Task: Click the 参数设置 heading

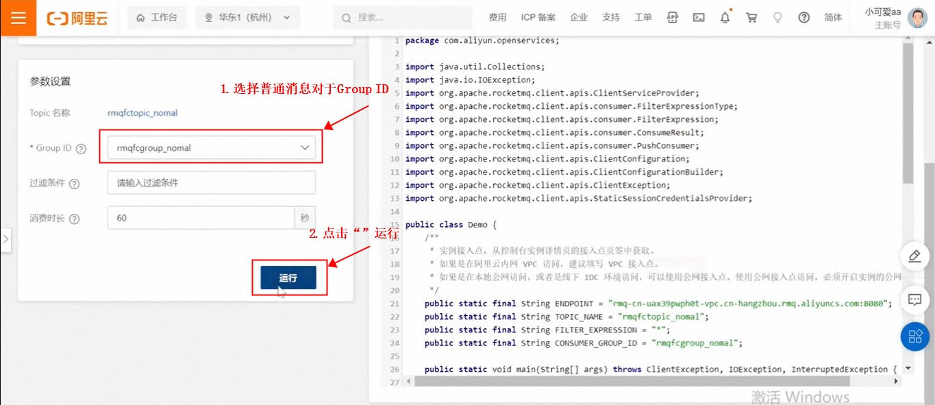Action: pos(50,81)
